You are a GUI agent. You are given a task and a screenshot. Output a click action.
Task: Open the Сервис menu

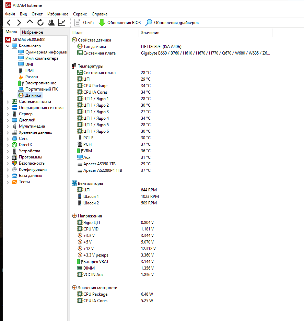click(80, 14)
